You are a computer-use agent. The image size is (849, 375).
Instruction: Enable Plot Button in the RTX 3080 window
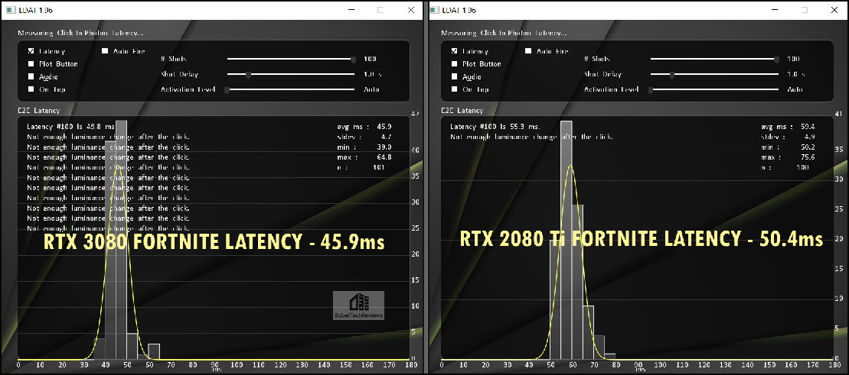[x=31, y=63]
